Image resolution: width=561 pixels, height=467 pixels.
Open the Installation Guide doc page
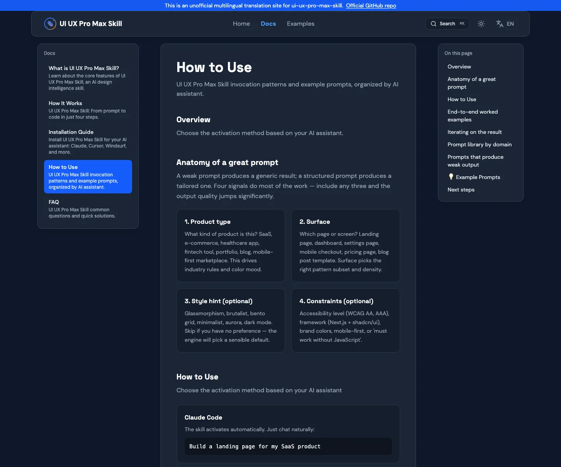88,142
